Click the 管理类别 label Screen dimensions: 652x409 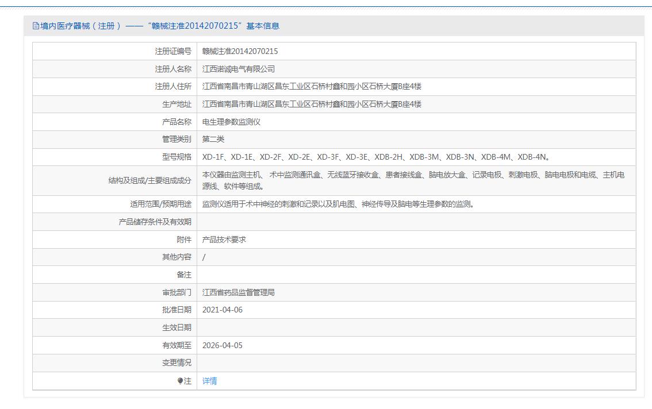pos(177,139)
